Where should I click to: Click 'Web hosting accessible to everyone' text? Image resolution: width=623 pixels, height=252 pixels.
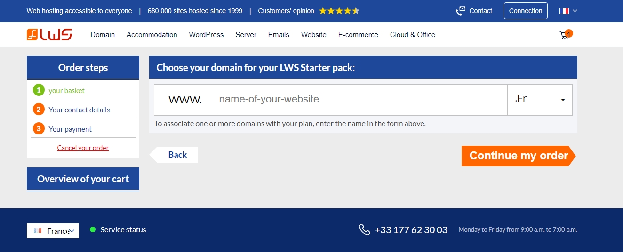(x=79, y=11)
